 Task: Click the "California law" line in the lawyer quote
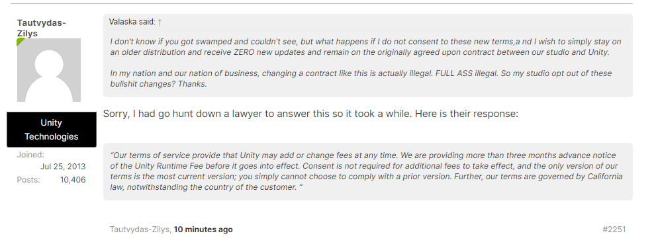click(x=366, y=181)
